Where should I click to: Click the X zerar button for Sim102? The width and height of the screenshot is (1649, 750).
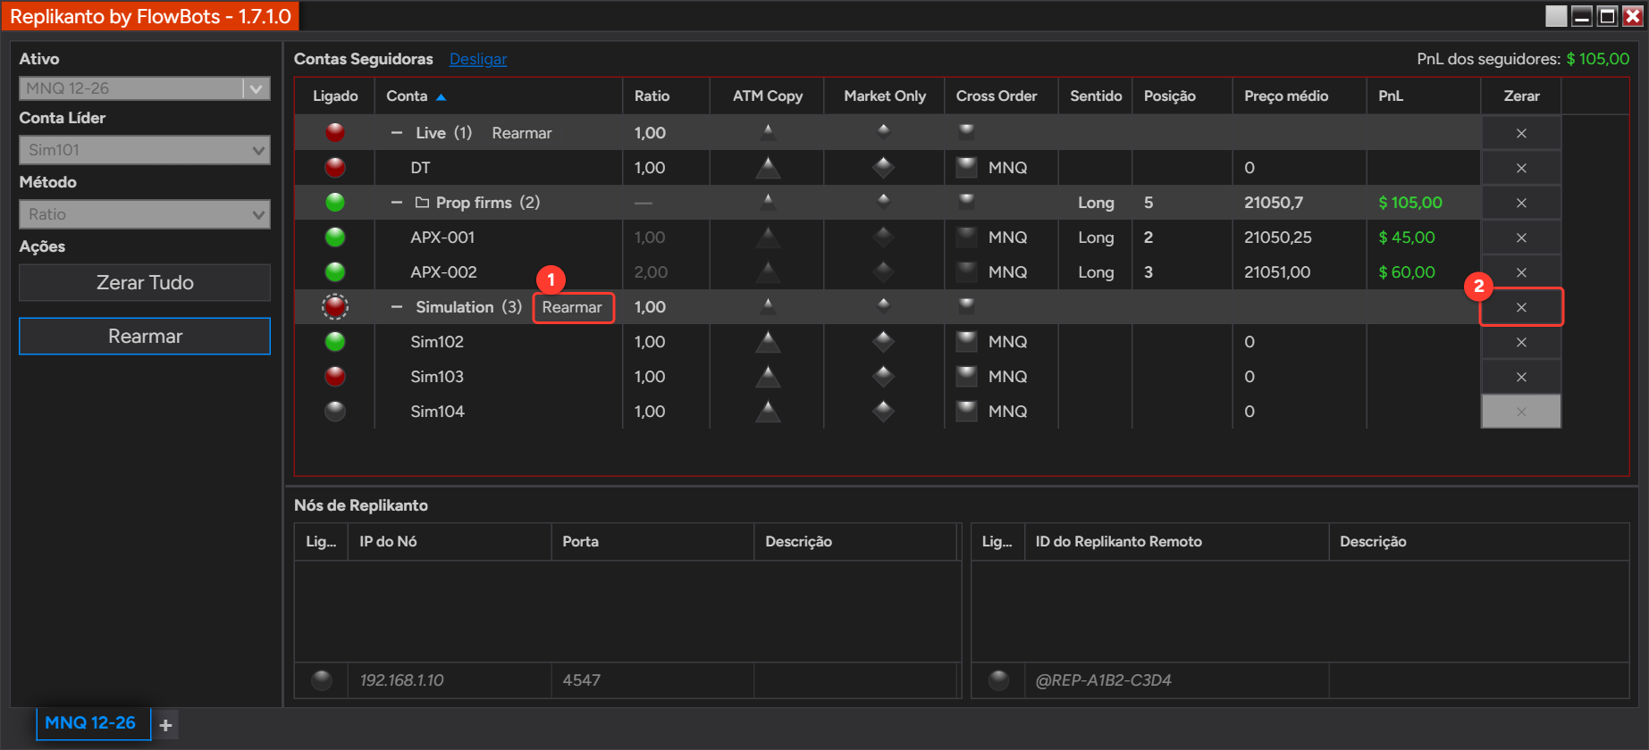pyautogui.click(x=1521, y=342)
